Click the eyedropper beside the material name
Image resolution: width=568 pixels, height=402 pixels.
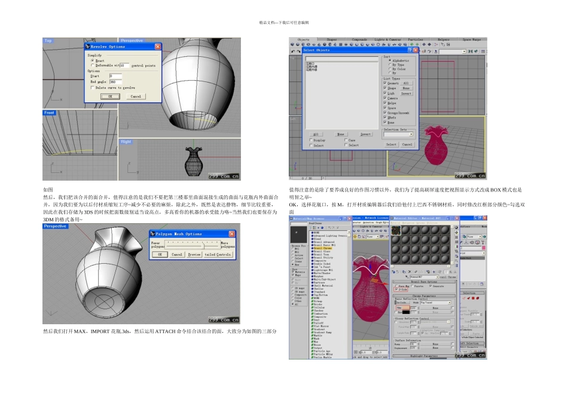(x=407, y=277)
